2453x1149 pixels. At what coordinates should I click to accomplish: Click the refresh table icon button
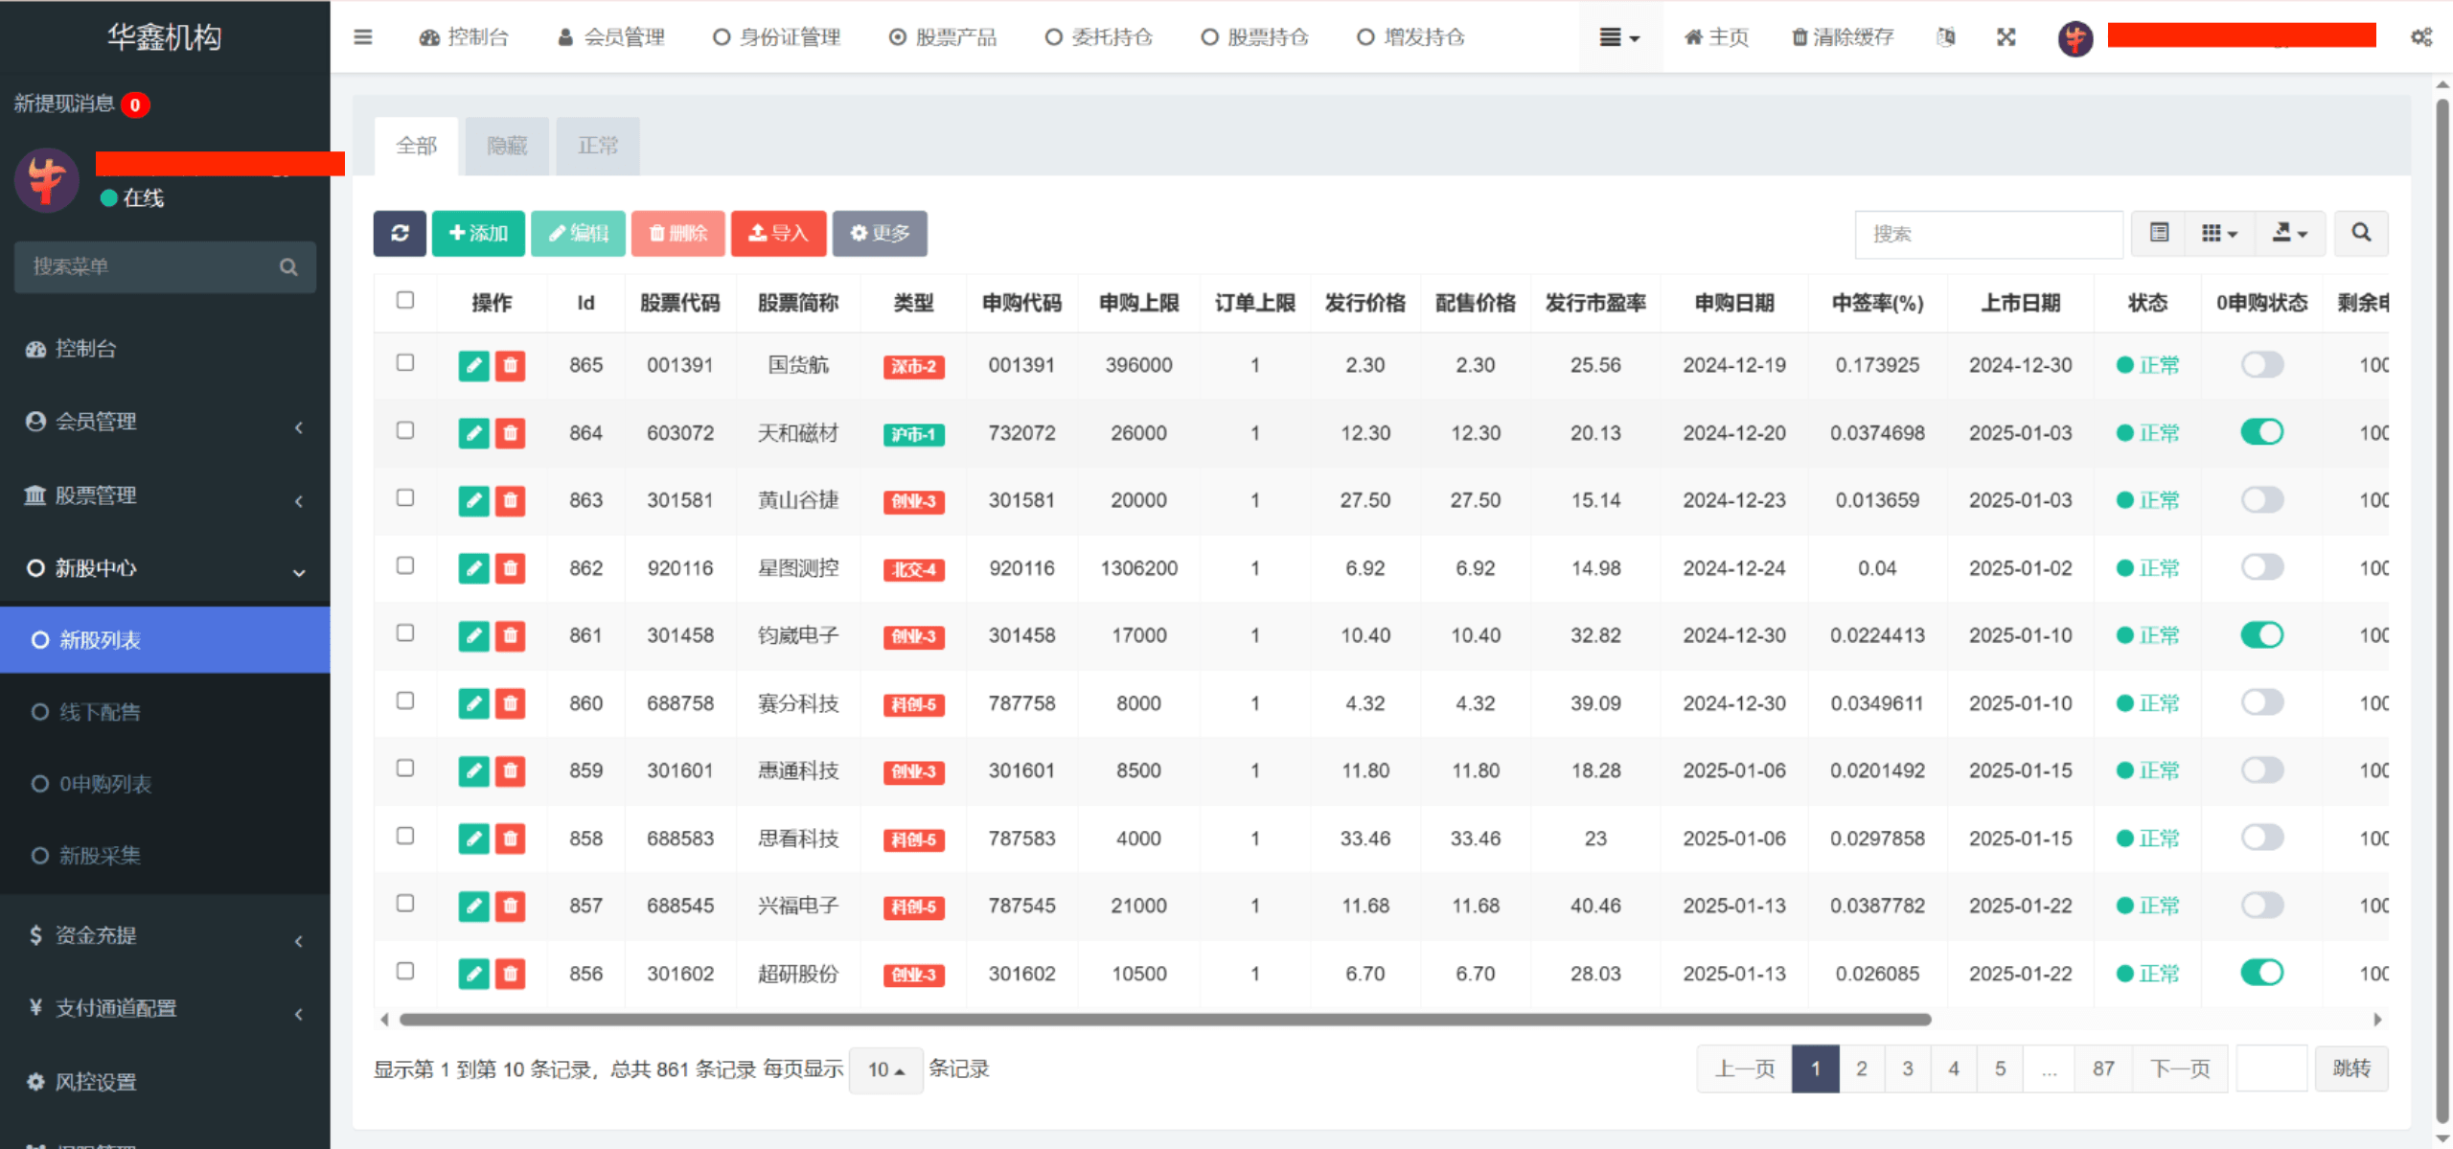tap(400, 233)
